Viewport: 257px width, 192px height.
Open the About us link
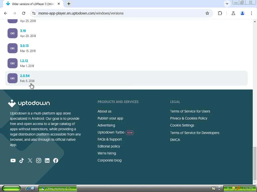click(x=104, y=111)
